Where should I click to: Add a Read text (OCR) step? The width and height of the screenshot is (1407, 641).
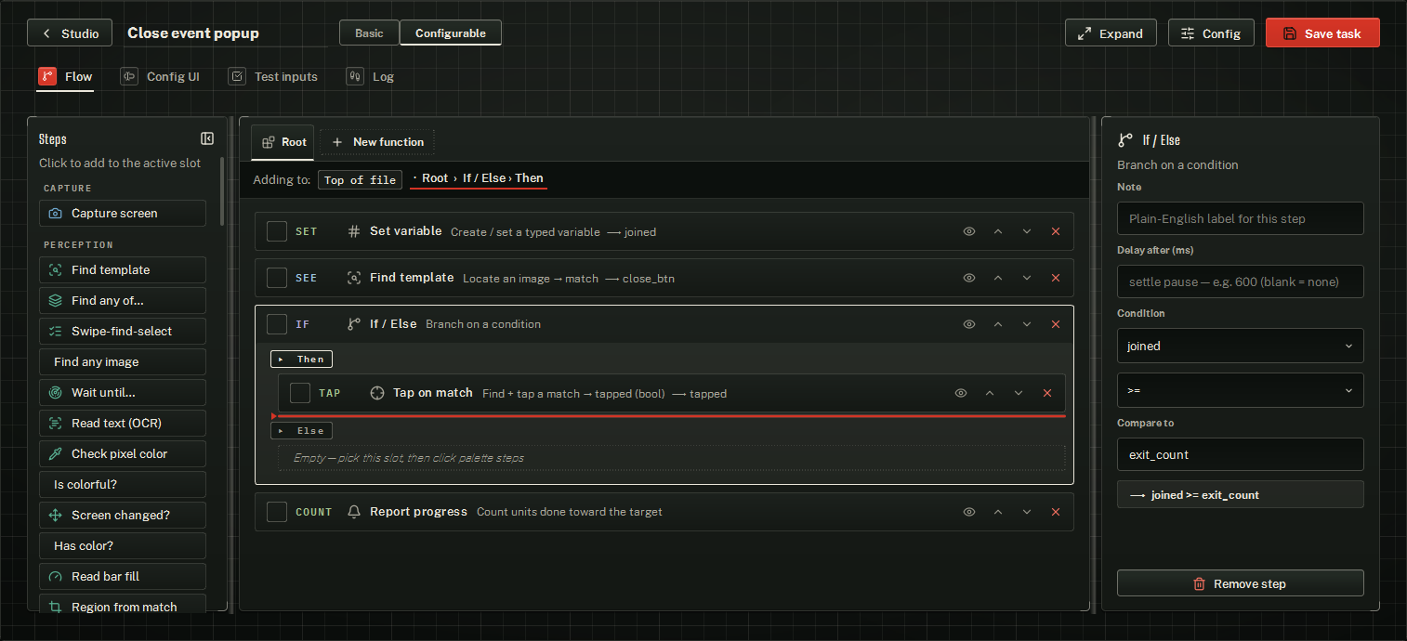pos(123,423)
